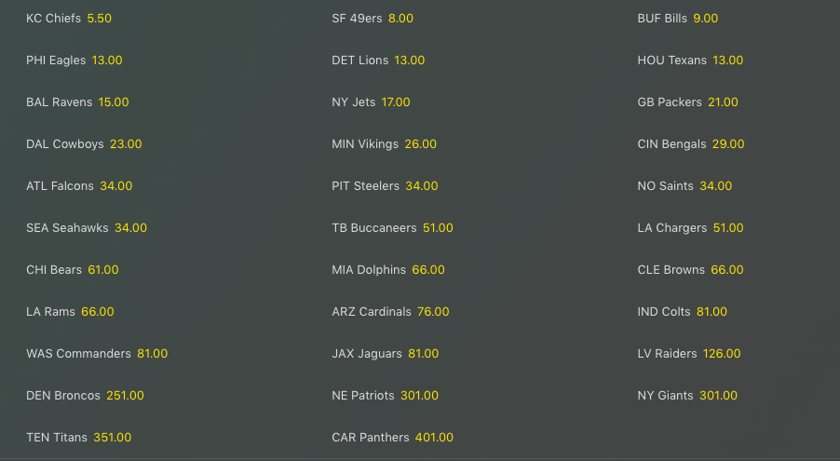Click DAL Cowboys 23.00 odds

click(126, 144)
